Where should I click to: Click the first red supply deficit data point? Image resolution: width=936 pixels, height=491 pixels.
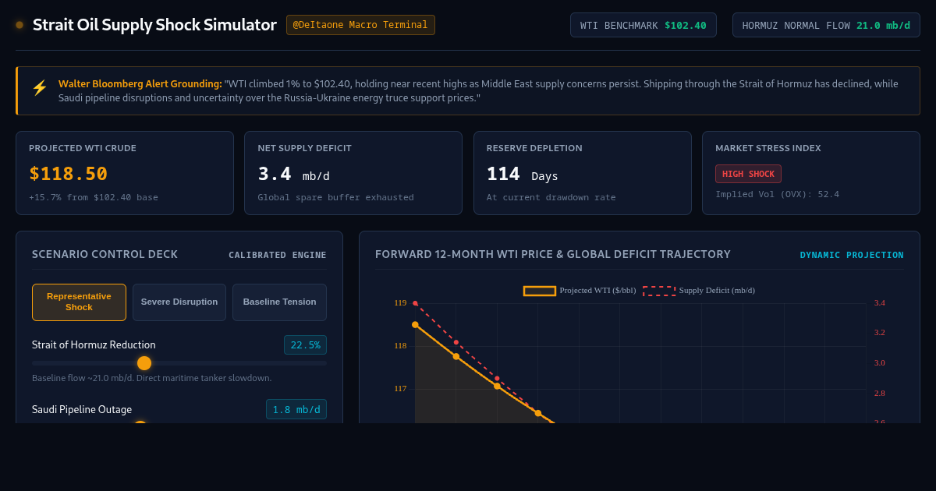(x=415, y=303)
